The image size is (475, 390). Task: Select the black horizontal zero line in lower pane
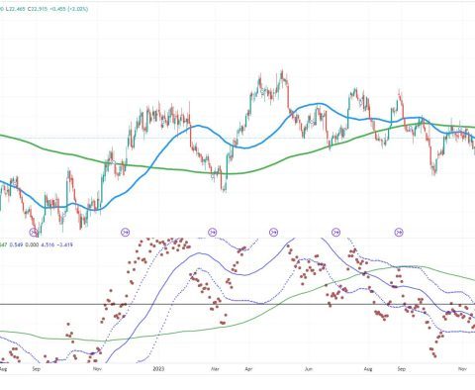tap(237, 304)
